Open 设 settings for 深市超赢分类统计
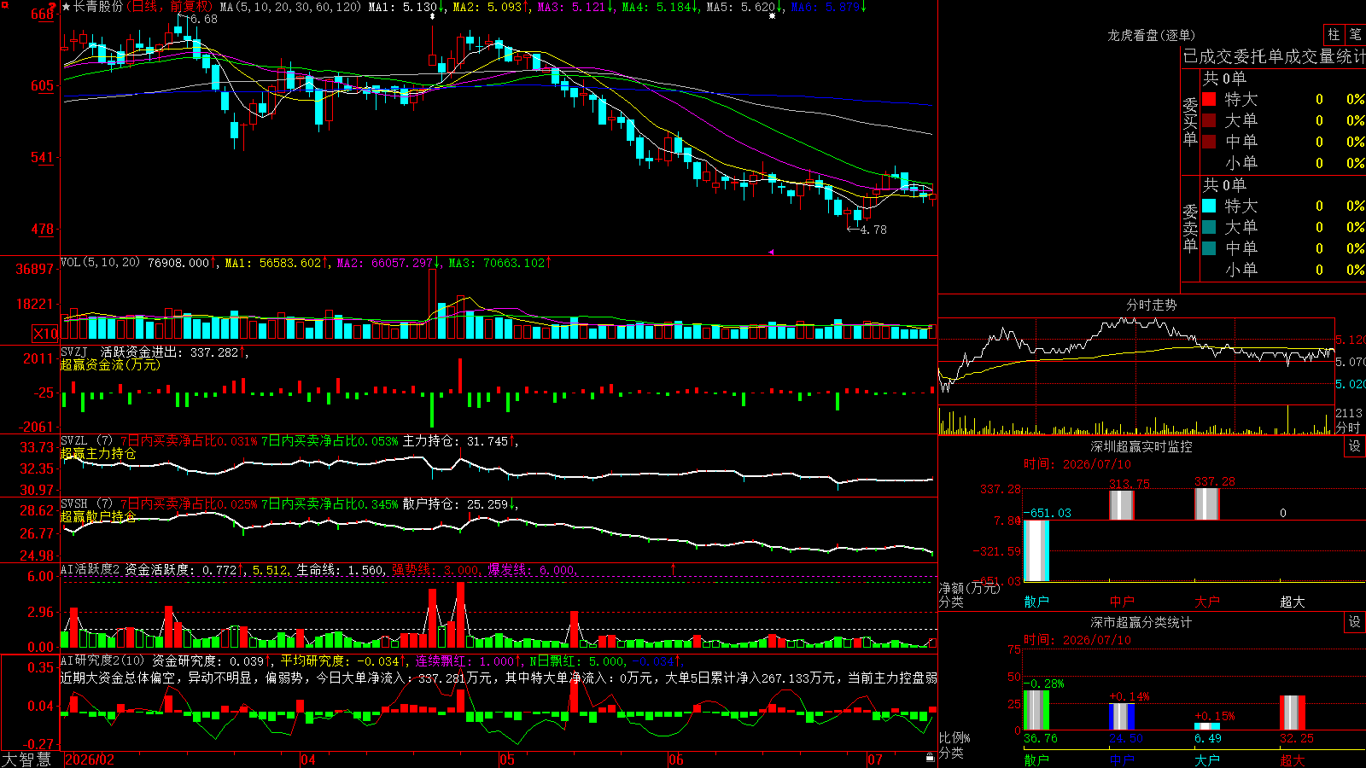1366x768 pixels. 1355,622
